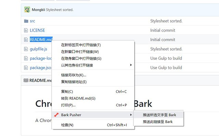Choose 推送所选文字至 Bark
Viewport: 219px width, 136px height.
point(158,115)
